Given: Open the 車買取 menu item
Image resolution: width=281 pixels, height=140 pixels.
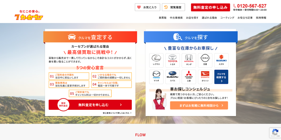Looking at the screenshot, I should tap(162, 18).
